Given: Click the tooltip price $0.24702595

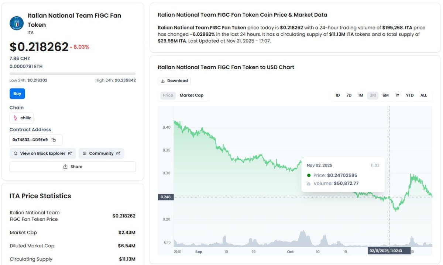Looking at the screenshot, I should [342, 175].
